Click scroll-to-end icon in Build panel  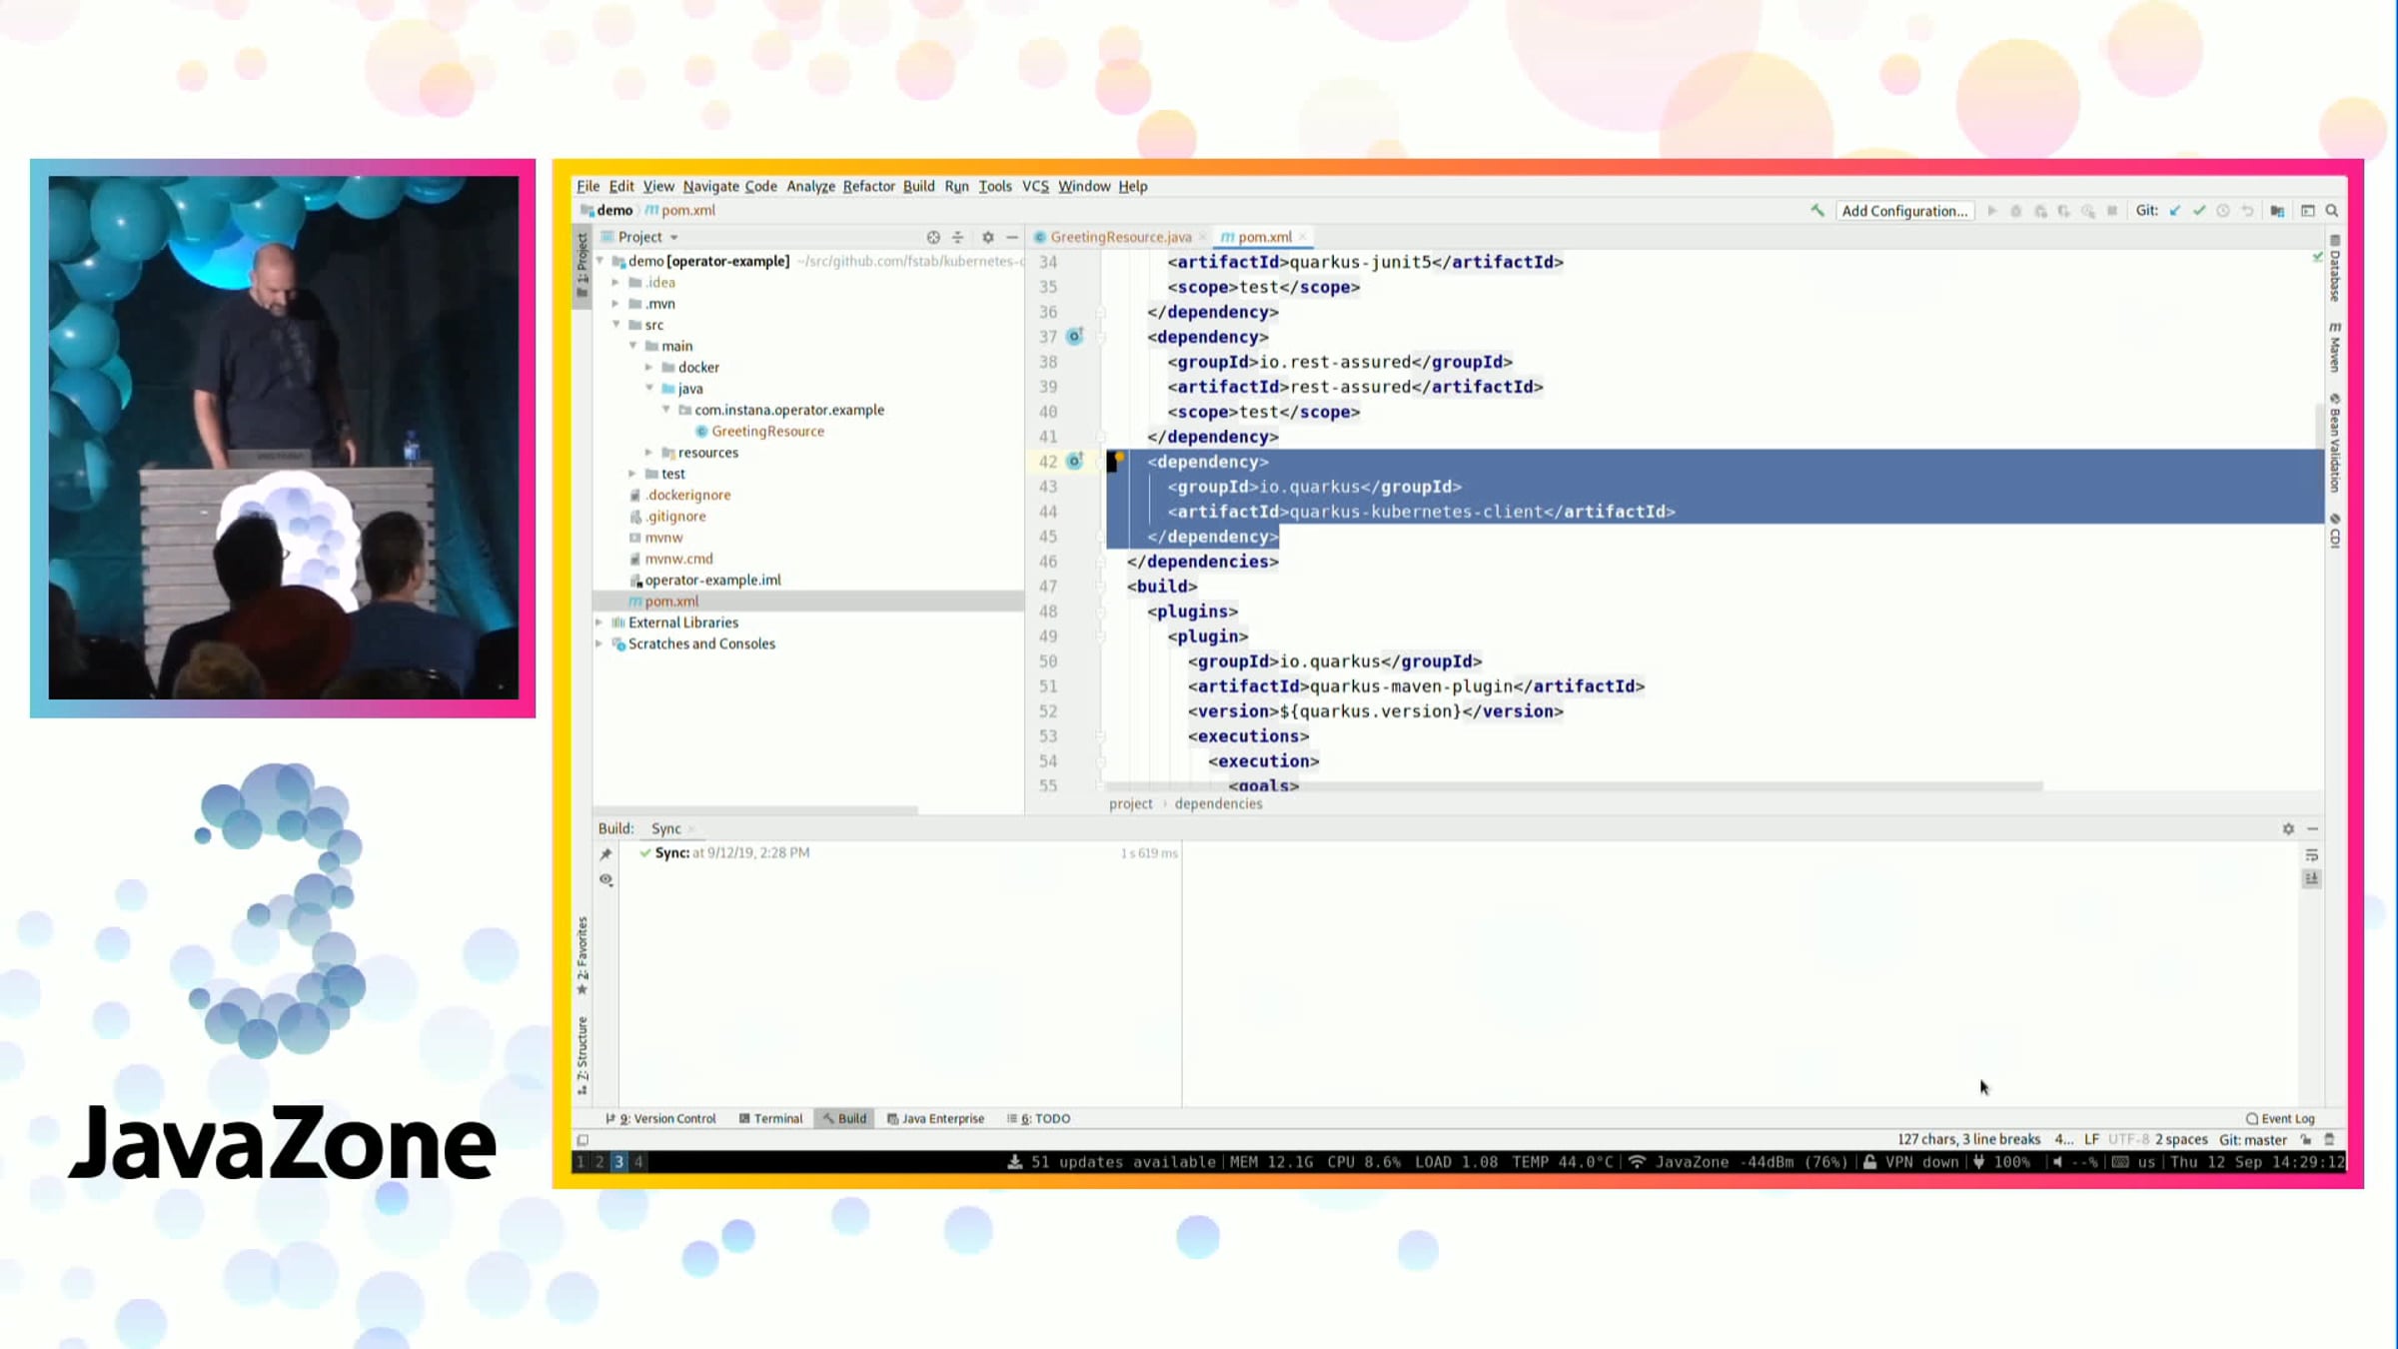coord(2311,878)
